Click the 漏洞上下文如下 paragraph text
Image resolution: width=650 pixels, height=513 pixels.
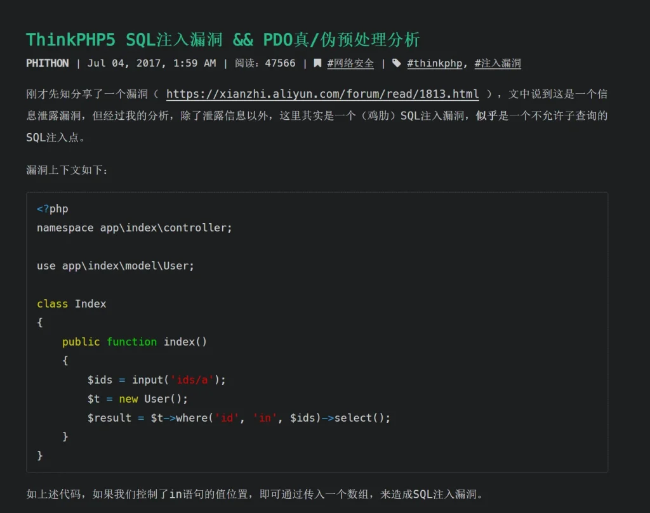67,170
